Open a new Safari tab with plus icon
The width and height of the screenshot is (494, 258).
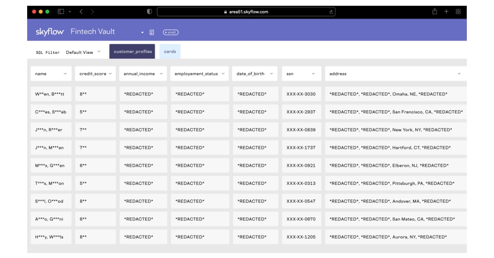pyautogui.click(x=446, y=12)
